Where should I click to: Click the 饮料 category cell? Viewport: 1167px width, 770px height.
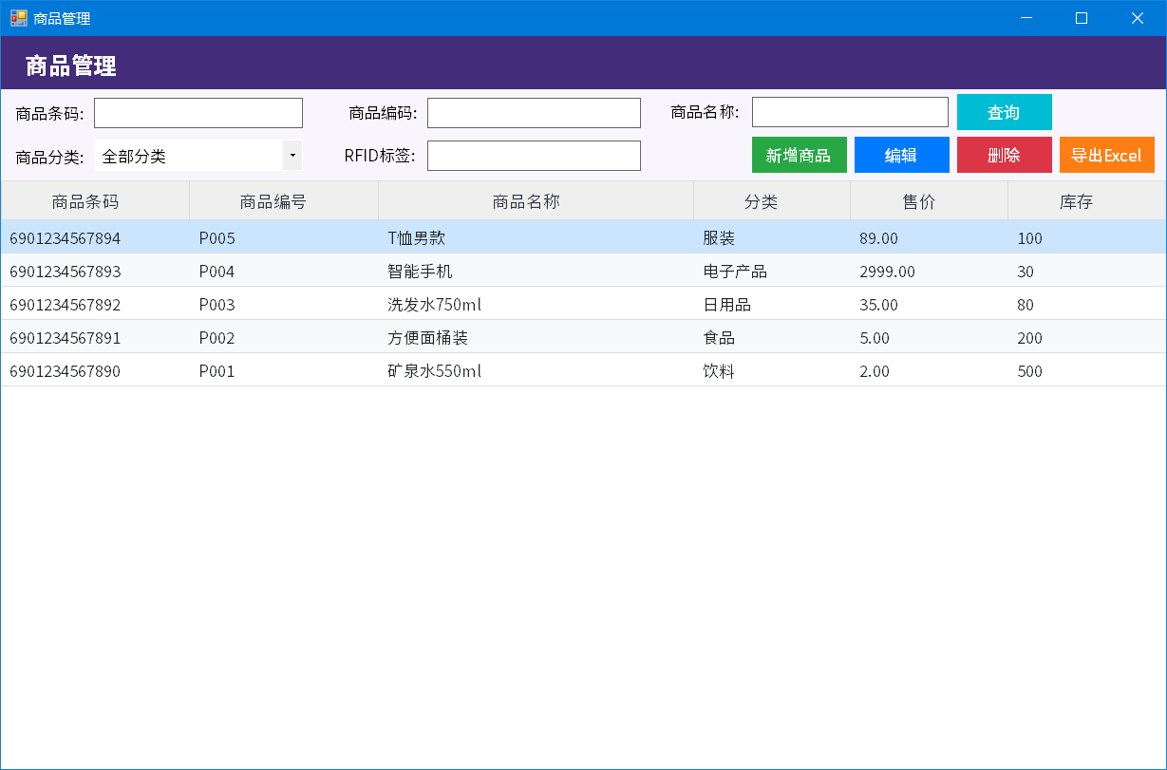pyautogui.click(x=772, y=370)
